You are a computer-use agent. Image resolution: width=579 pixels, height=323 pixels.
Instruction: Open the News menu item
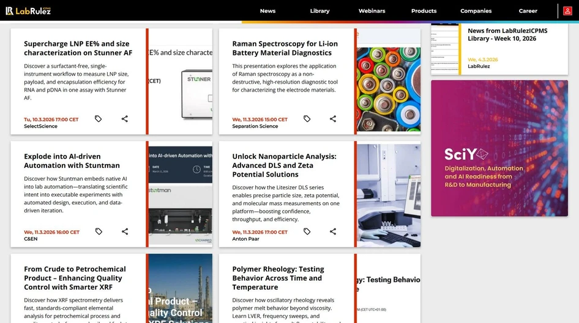[267, 10]
